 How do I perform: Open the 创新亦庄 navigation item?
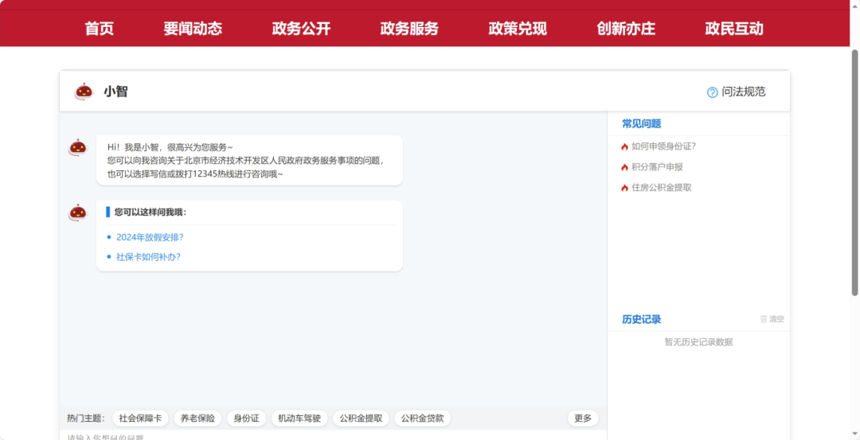(x=626, y=29)
